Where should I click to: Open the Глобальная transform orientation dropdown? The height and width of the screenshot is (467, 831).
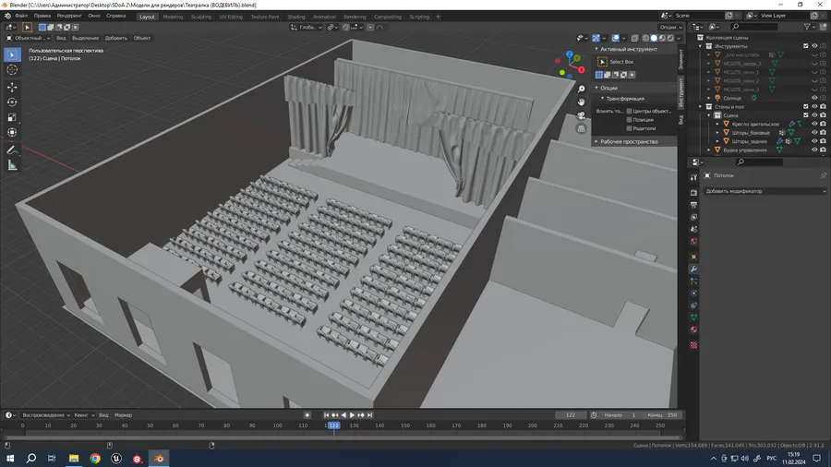[306, 27]
